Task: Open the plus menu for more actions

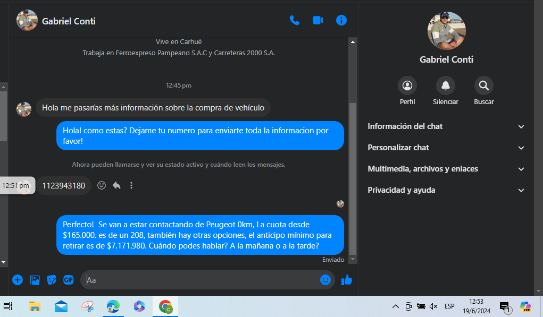Action: click(x=18, y=280)
